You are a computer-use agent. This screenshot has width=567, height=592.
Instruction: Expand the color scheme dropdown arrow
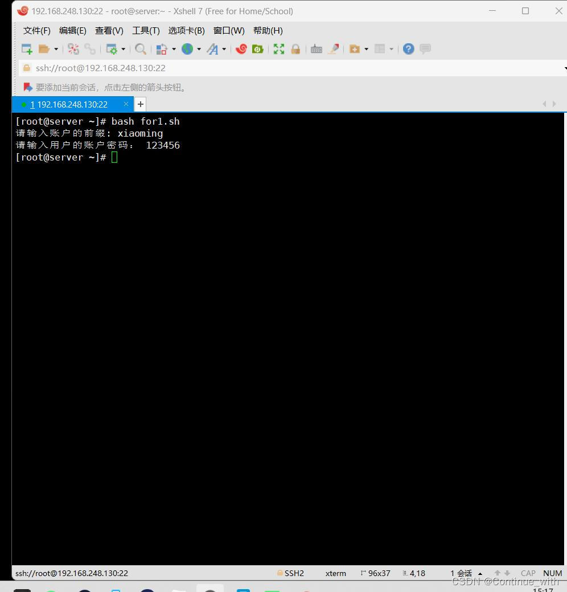coord(174,49)
